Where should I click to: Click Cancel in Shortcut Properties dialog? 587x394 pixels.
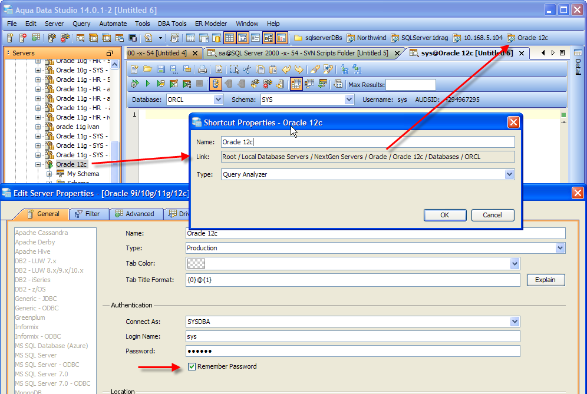492,215
